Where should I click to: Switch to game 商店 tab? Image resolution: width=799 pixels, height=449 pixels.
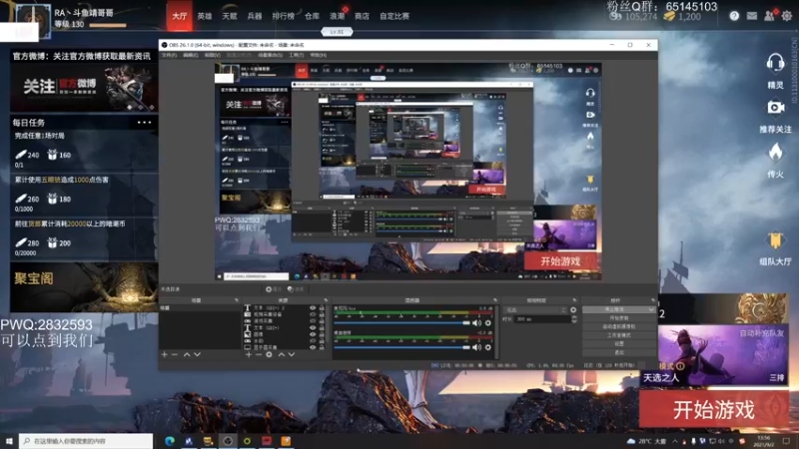tap(362, 16)
